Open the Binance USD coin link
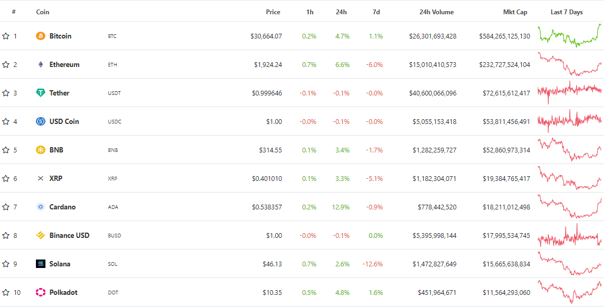The height and width of the screenshot is (307, 609). [x=70, y=235]
